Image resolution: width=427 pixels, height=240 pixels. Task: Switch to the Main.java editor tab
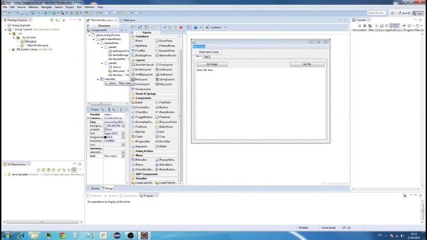click(x=129, y=20)
